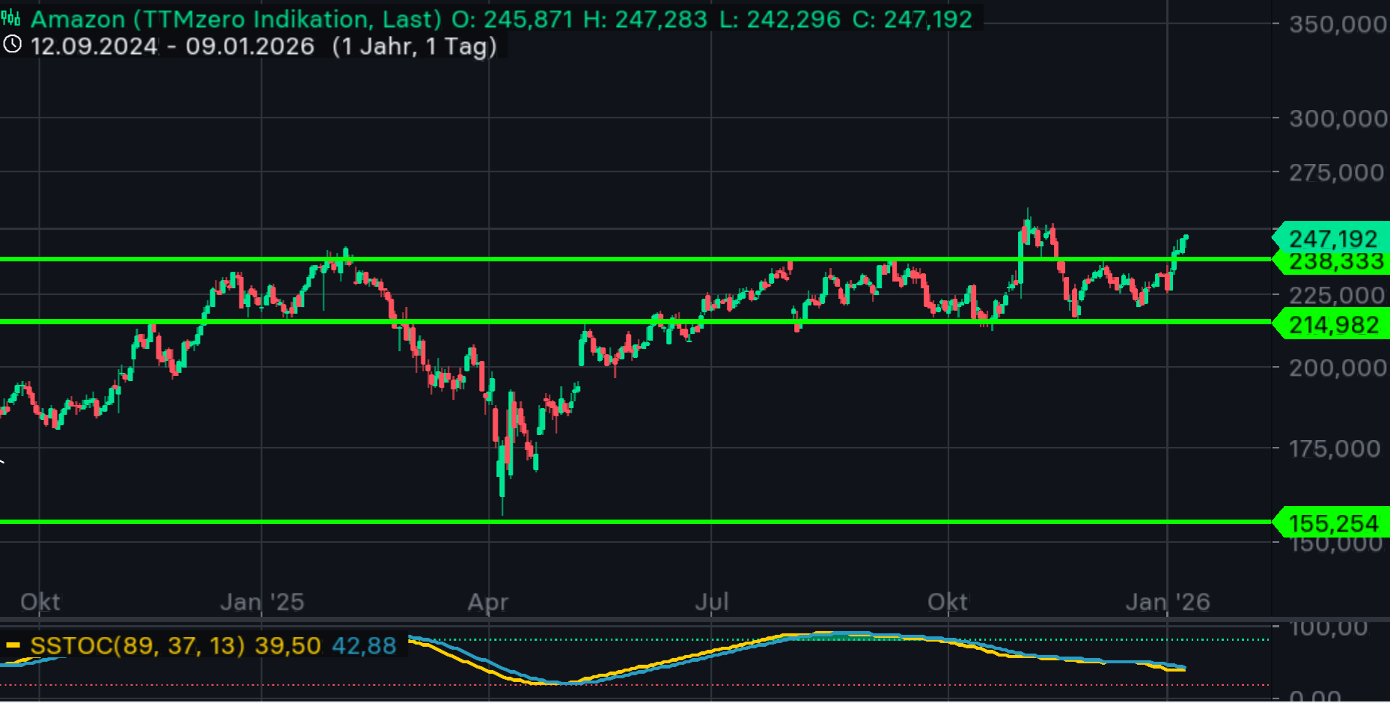Viewport: 1390px width, 703px height.
Task: Click the "(1 Jahr, 1 Tag)" duration text
Action: coord(414,46)
